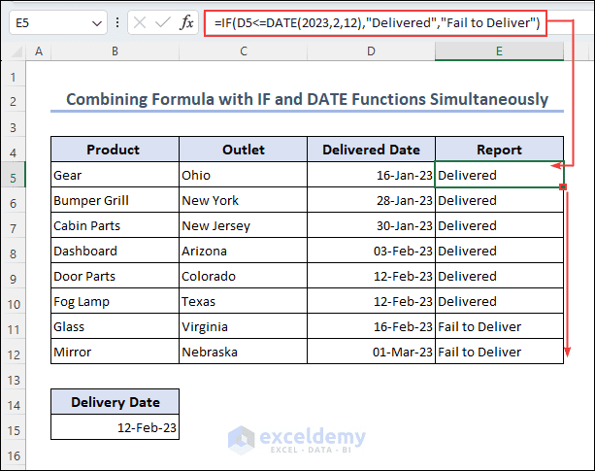
Task: Select column C header
Action: coord(244,51)
